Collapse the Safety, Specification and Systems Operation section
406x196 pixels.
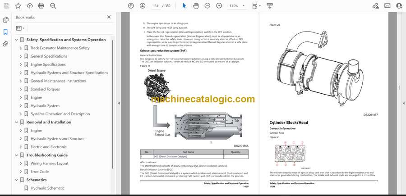pos(16,40)
